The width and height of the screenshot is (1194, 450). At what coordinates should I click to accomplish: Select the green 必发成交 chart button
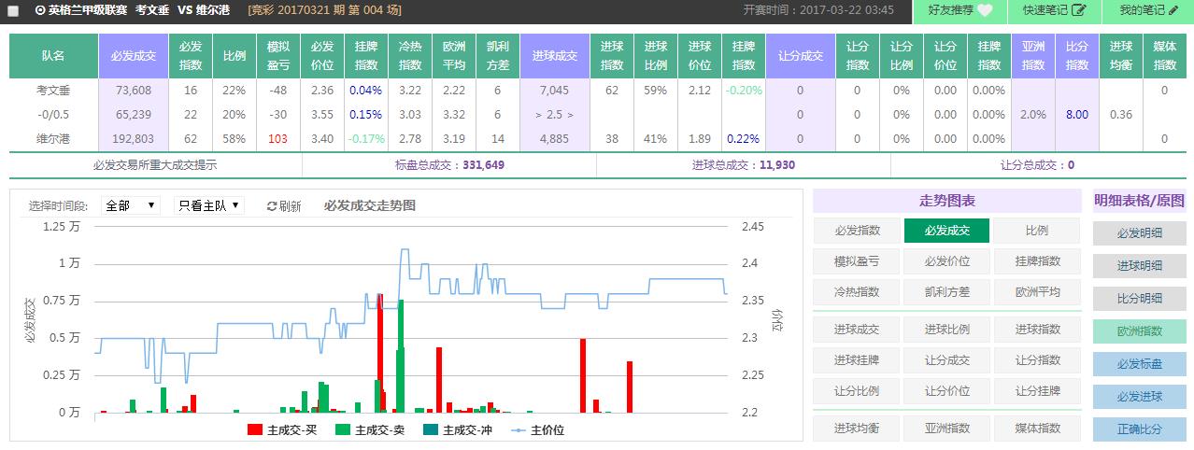[947, 231]
